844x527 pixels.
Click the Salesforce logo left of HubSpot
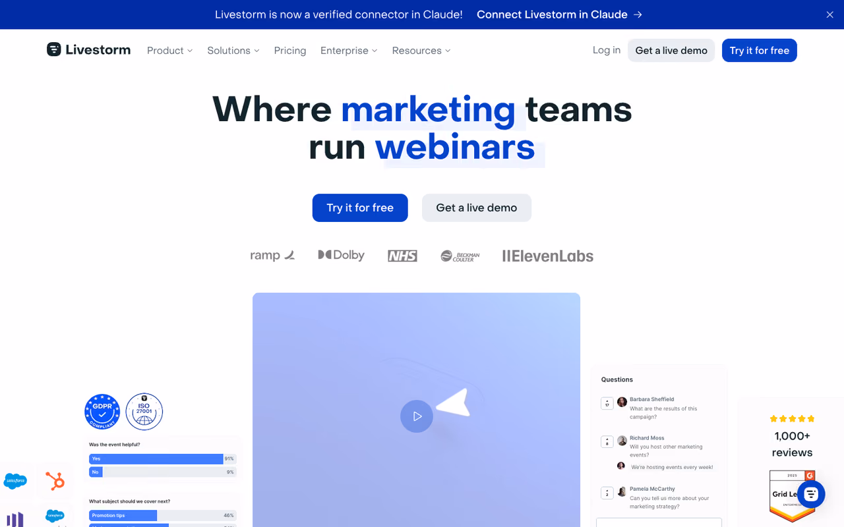coord(15,481)
